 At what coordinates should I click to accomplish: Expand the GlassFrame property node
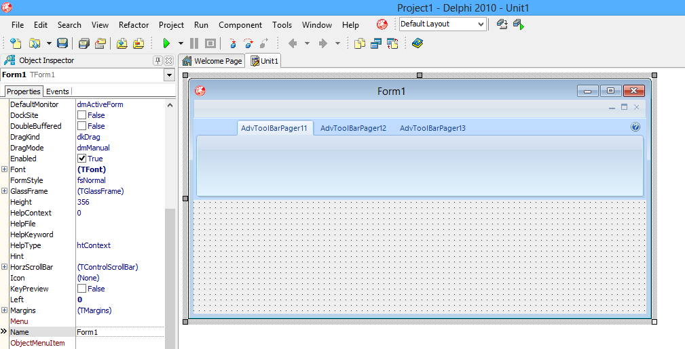point(4,190)
